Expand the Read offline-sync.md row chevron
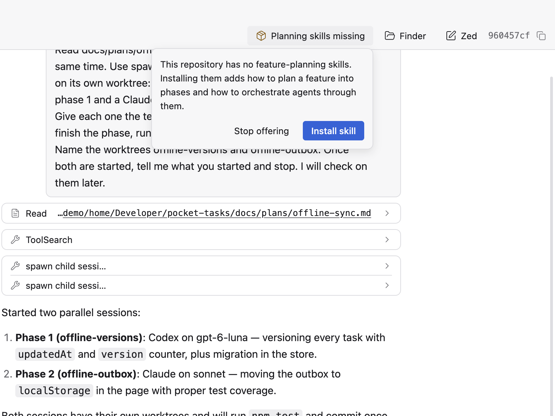This screenshot has height=416, width=555. coord(387,213)
